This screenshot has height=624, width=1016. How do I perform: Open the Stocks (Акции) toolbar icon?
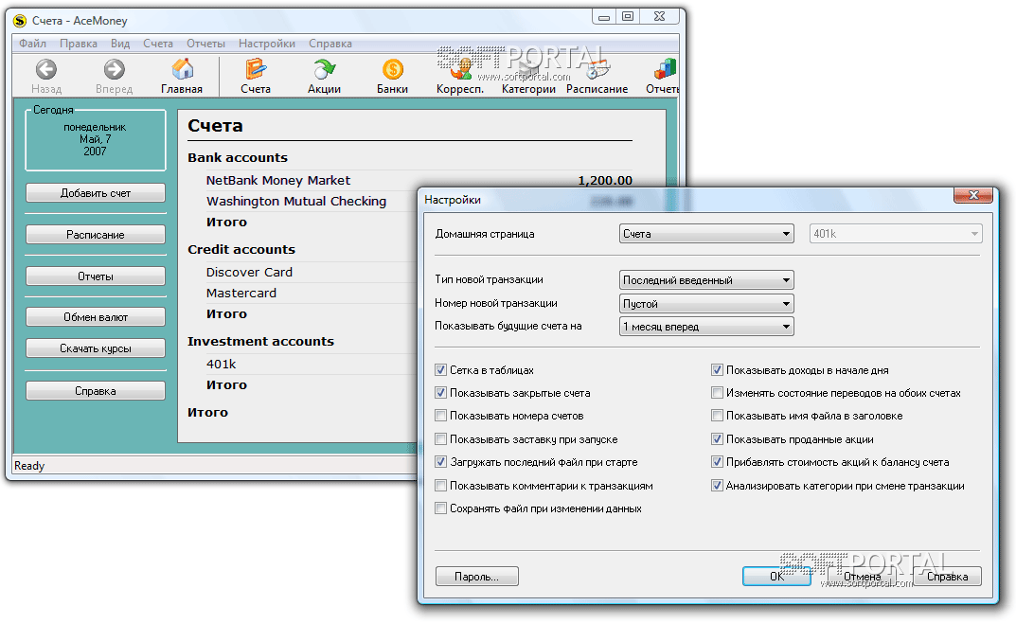[324, 69]
